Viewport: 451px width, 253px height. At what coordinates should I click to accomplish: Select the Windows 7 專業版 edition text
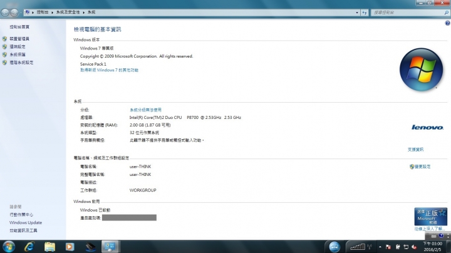click(x=97, y=48)
